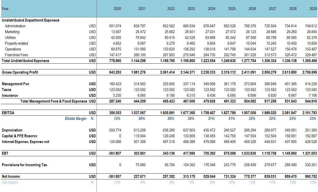318x192 pixels.
Task: Select EBT 2020 value -361.807
Action: [x=115, y=153]
